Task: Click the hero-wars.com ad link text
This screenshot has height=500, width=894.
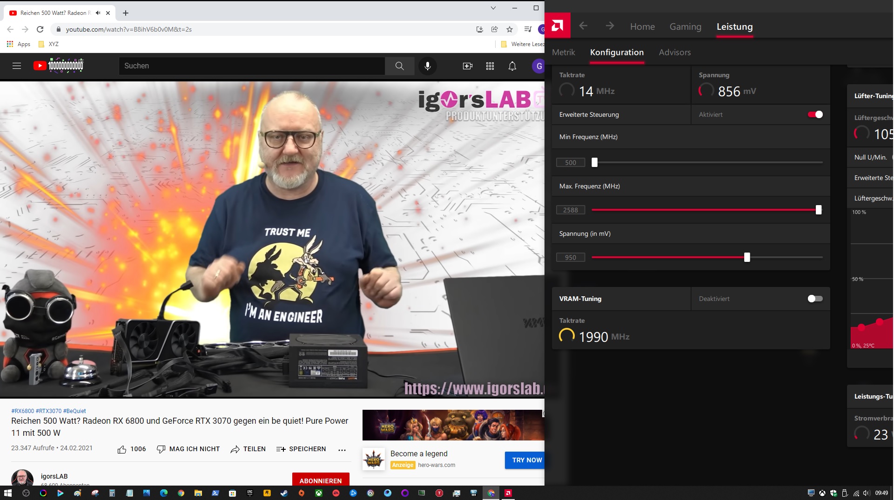Action: click(x=437, y=465)
